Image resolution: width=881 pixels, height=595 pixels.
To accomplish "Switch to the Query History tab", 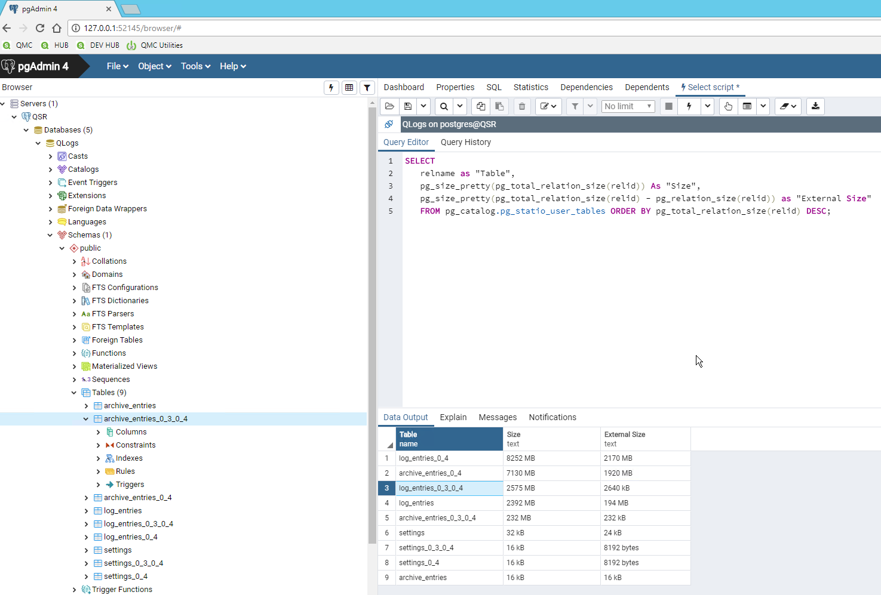I will tap(466, 142).
